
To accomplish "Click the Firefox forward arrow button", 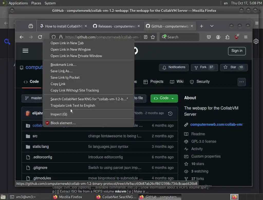I will tap(31, 37).
